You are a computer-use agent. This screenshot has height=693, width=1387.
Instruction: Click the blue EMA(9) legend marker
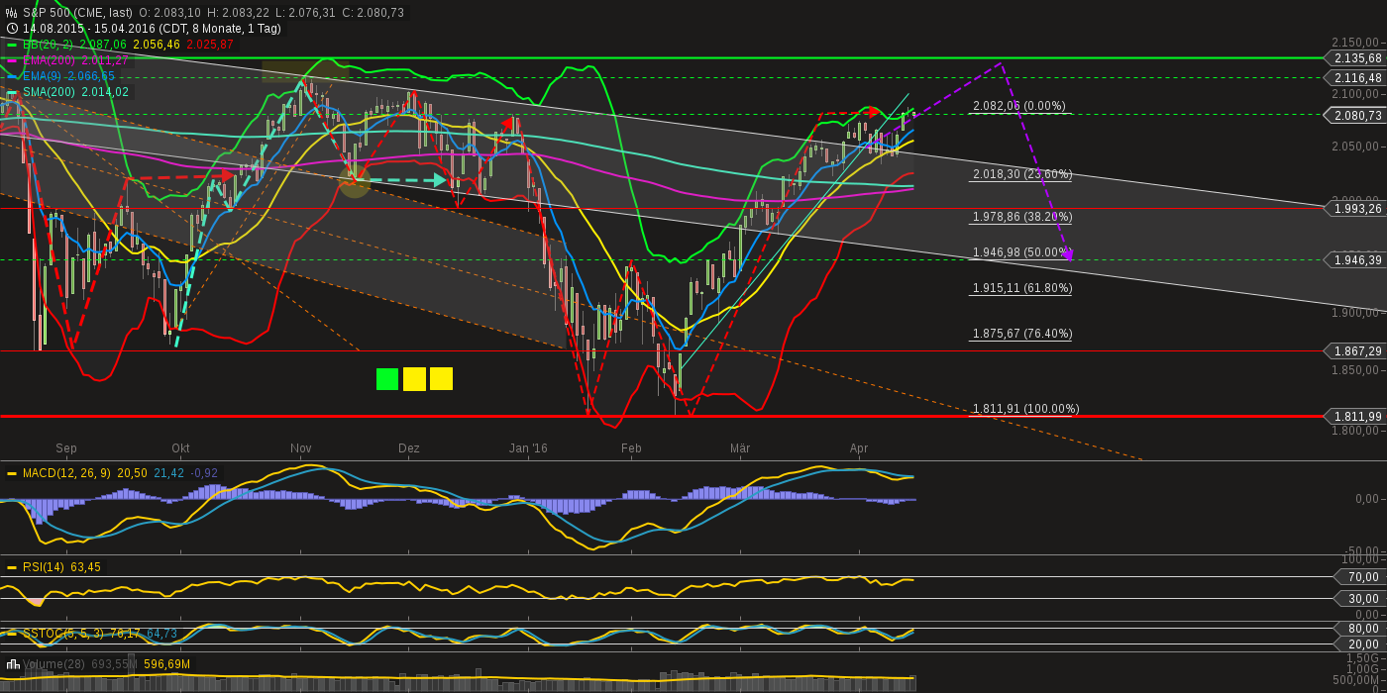[x=12, y=76]
